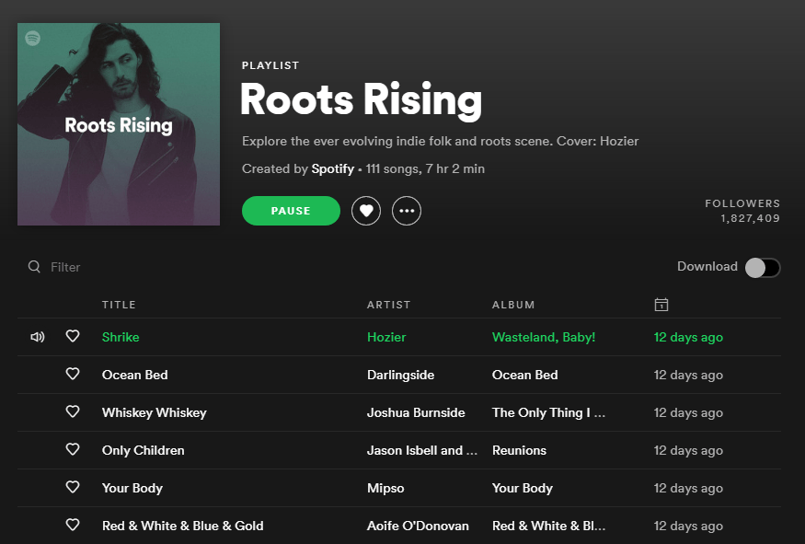The height and width of the screenshot is (544, 805).
Task: Click the Spotify creator link
Action: pos(332,168)
